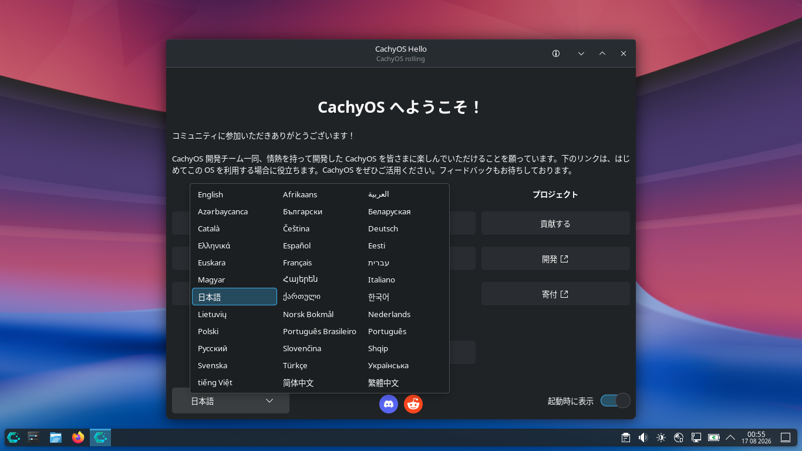Select Slovenčina in the language list
802x451 pixels.
click(319, 348)
